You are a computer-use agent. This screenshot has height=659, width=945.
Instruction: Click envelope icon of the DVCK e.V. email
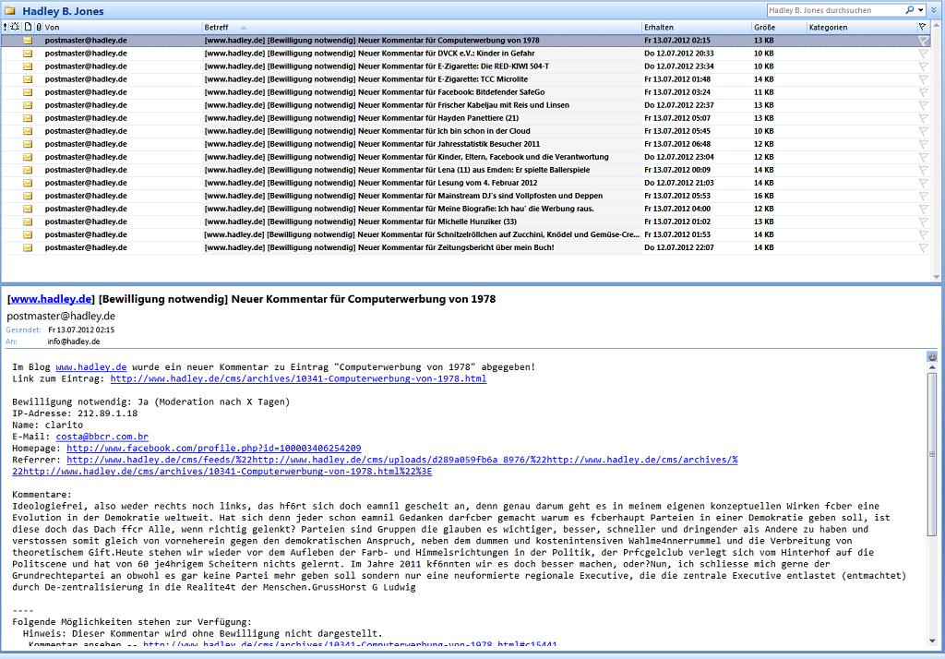pyautogui.click(x=27, y=54)
